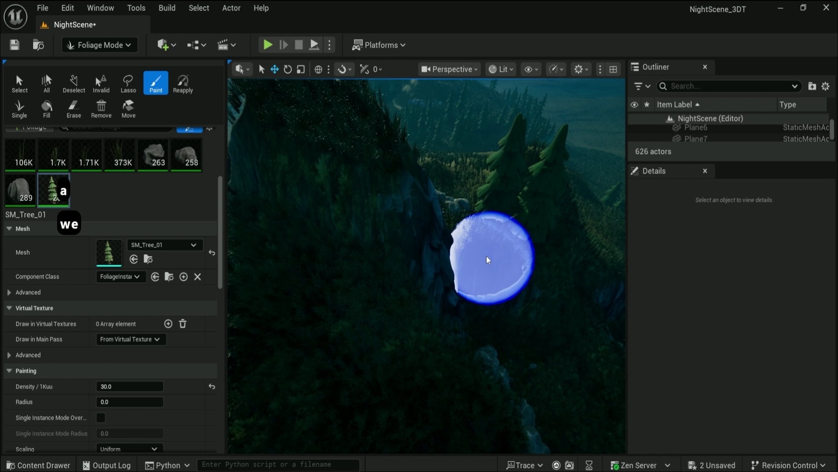
Task: Delete Virtual Texture array elements trash icon
Action: 183,324
